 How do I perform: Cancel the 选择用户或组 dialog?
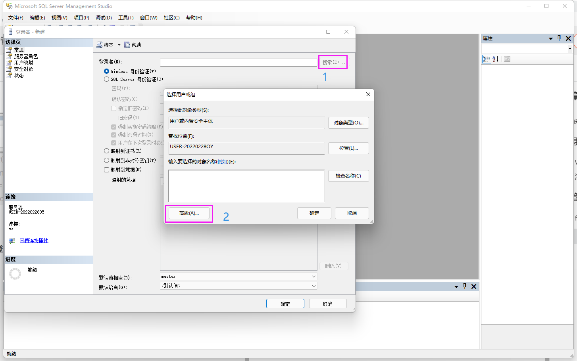(352, 213)
